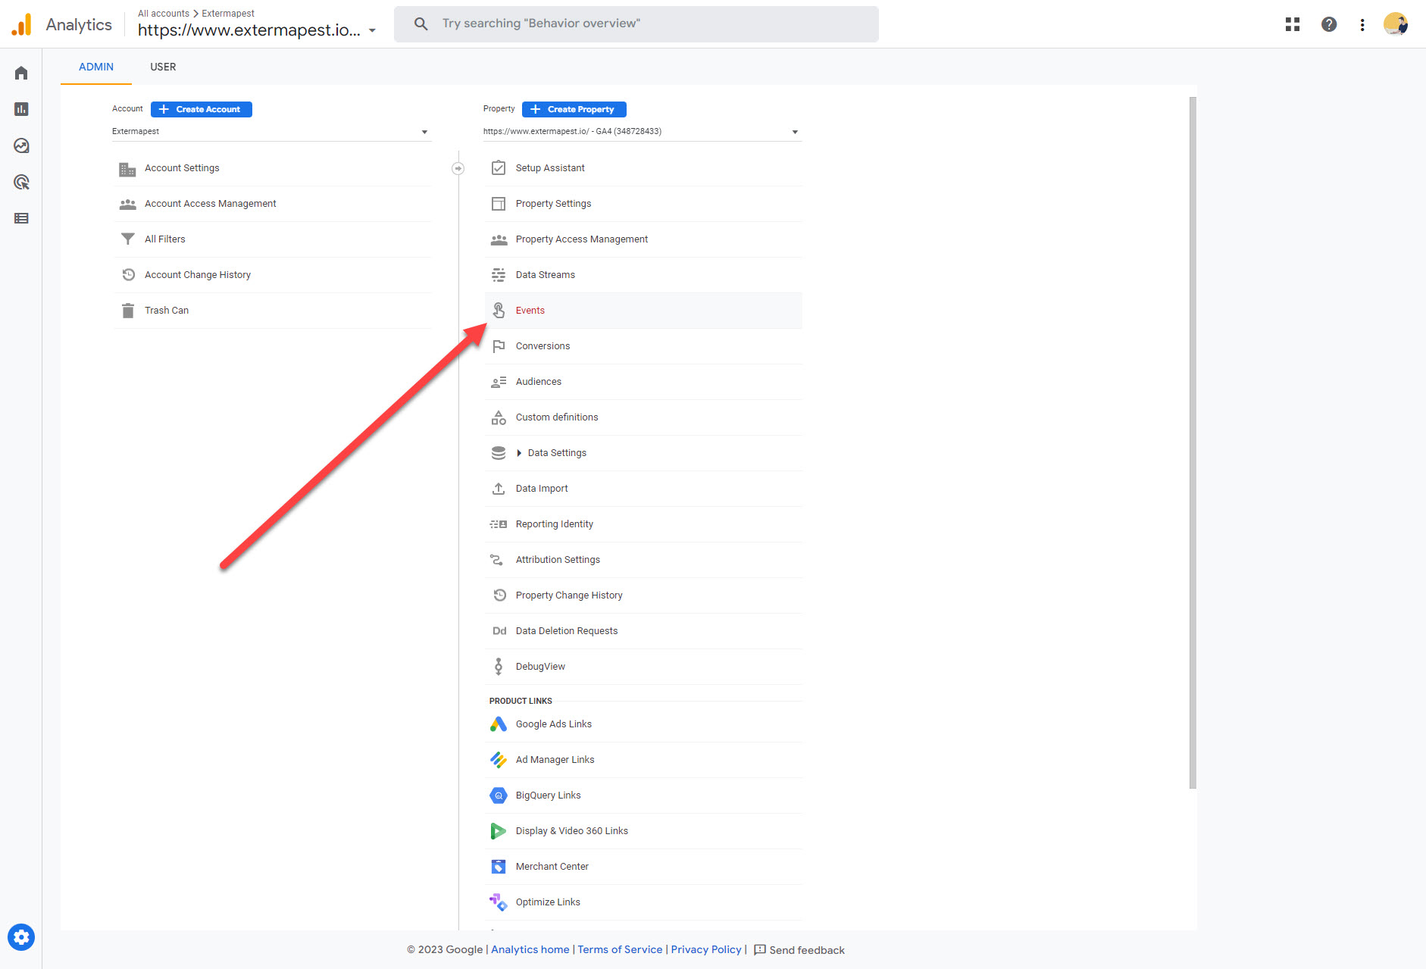This screenshot has height=969, width=1426.
Task: Switch to the USER tab
Action: [x=163, y=67]
